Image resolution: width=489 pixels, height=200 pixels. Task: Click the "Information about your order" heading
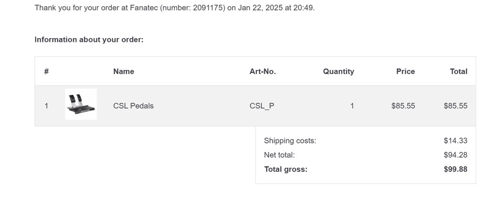[89, 40]
